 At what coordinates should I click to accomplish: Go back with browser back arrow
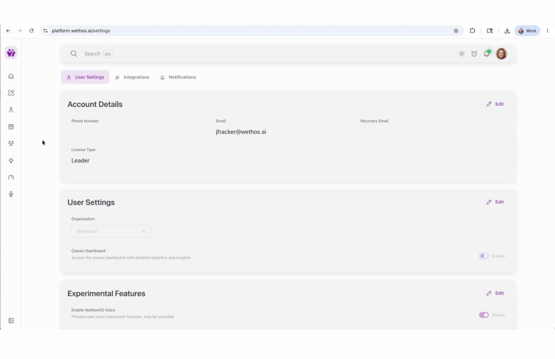[x=8, y=31]
